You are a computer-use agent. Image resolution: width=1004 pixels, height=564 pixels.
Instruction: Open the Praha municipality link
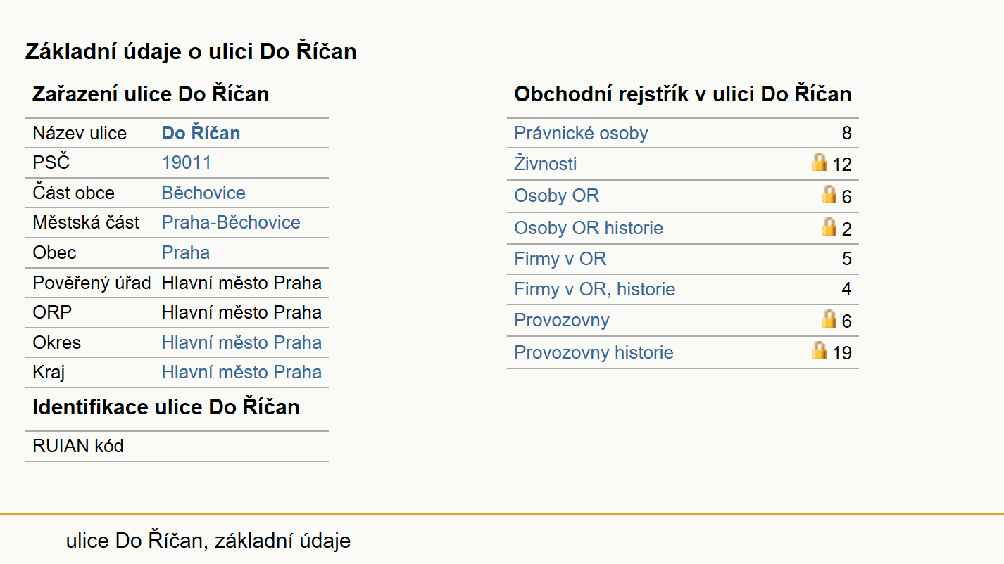tap(185, 252)
